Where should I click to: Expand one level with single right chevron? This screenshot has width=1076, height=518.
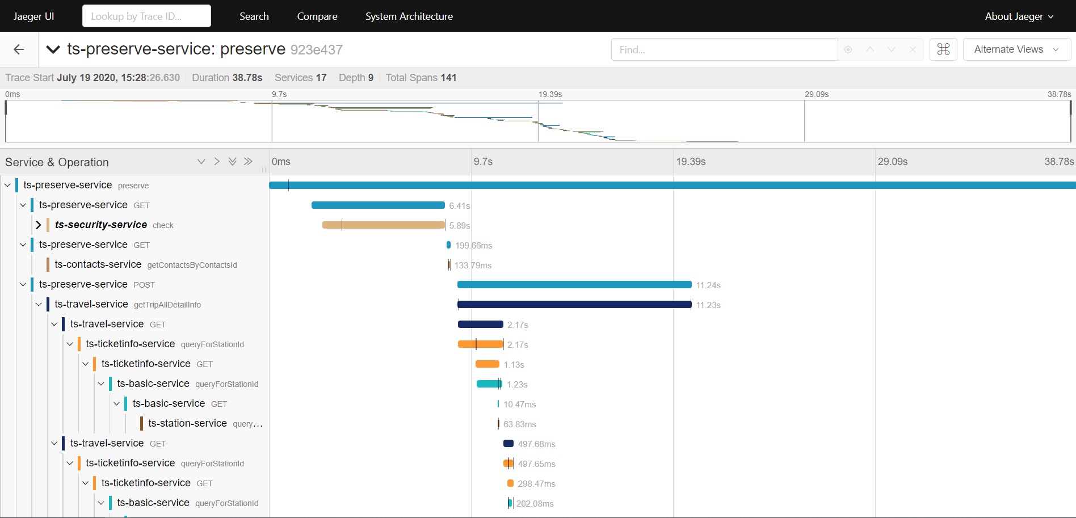(217, 162)
